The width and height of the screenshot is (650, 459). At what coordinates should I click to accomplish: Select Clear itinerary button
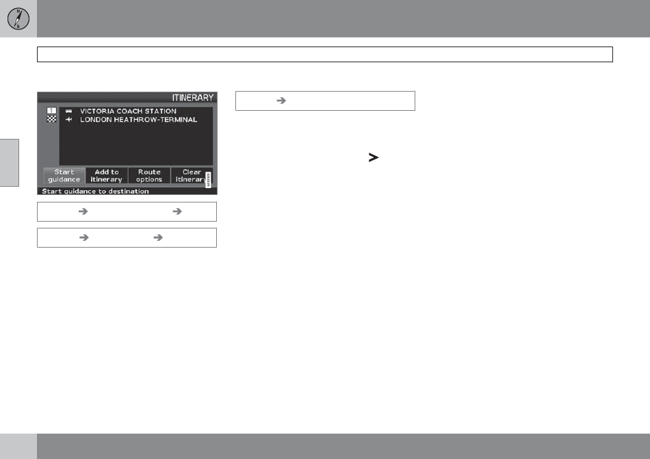[x=191, y=176]
